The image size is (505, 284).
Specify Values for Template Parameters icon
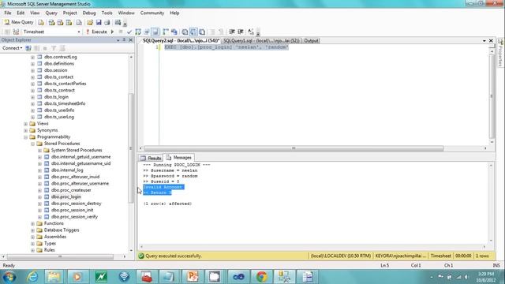251,32
